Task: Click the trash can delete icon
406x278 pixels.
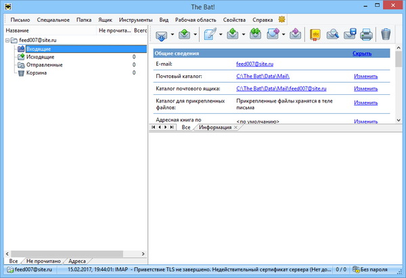Action: [x=386, y=34]
